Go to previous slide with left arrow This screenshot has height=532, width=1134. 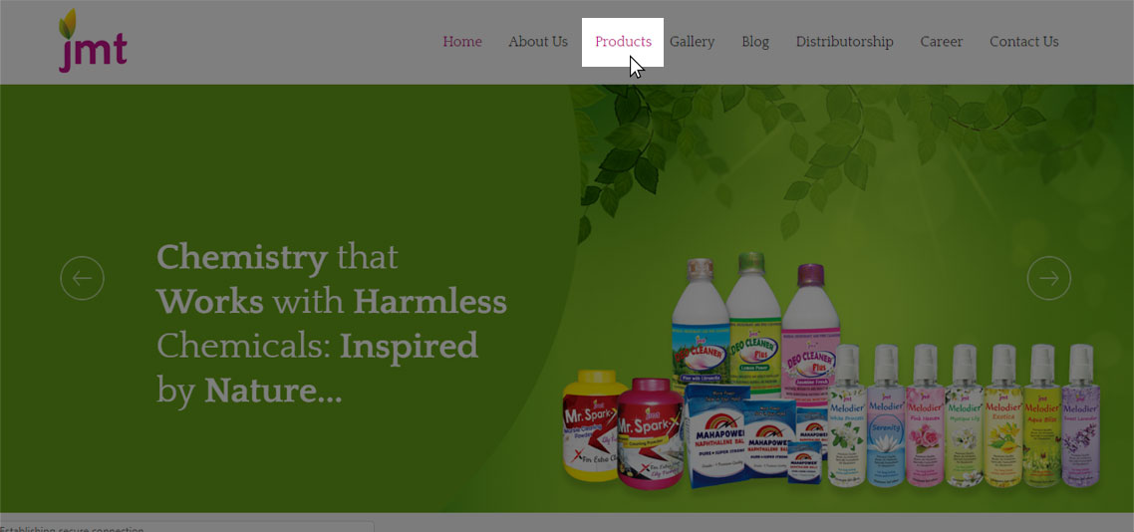point(82,278)
